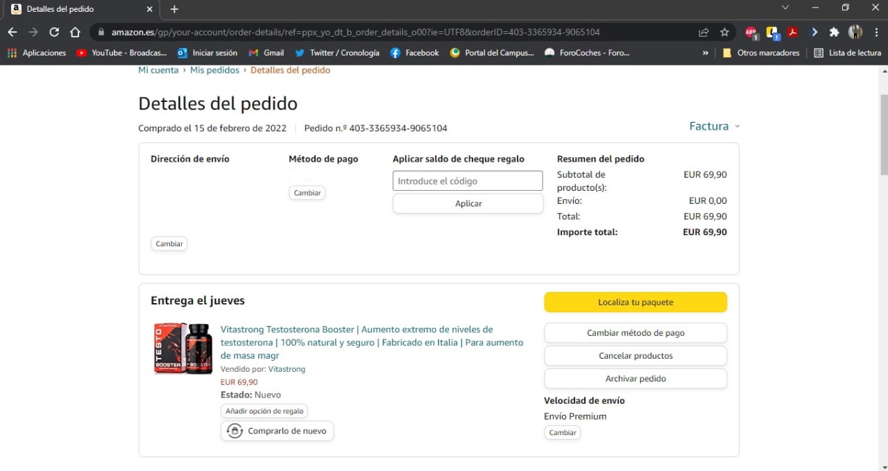Open the YouTube bookmark

pyautogui.click(x=121, y=53)
